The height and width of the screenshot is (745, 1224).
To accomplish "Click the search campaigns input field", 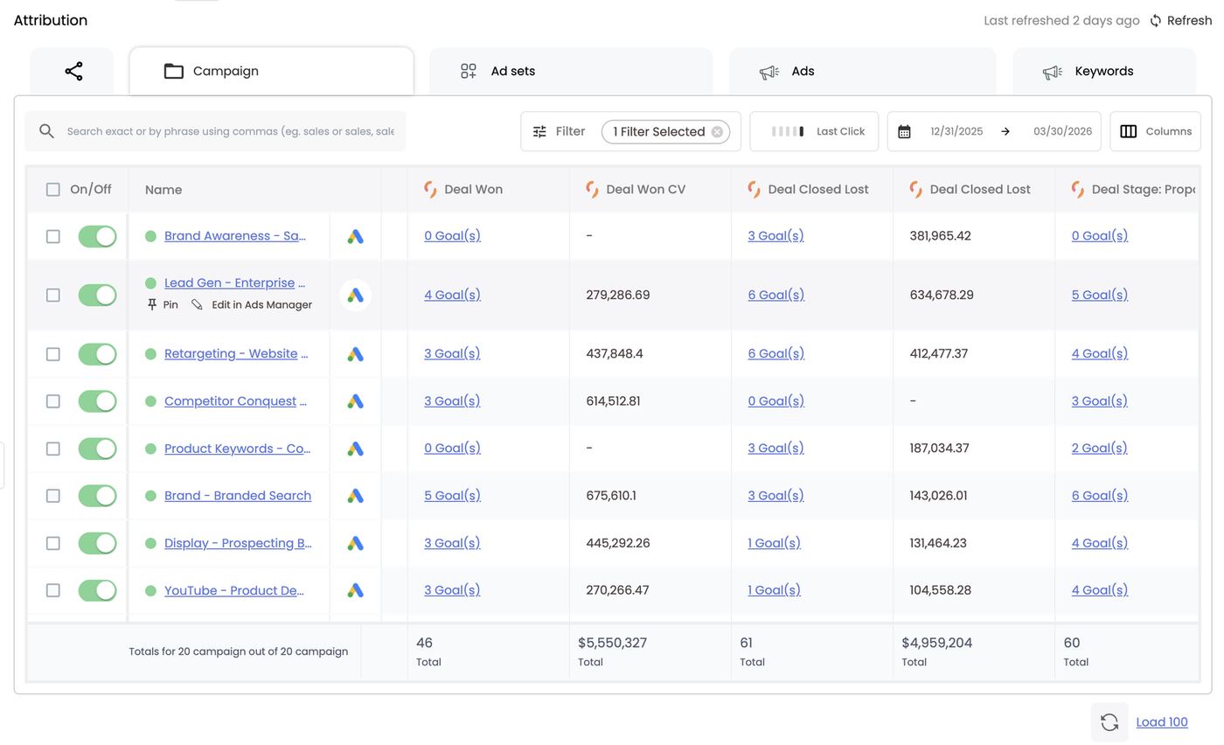I will pos(216,131).
